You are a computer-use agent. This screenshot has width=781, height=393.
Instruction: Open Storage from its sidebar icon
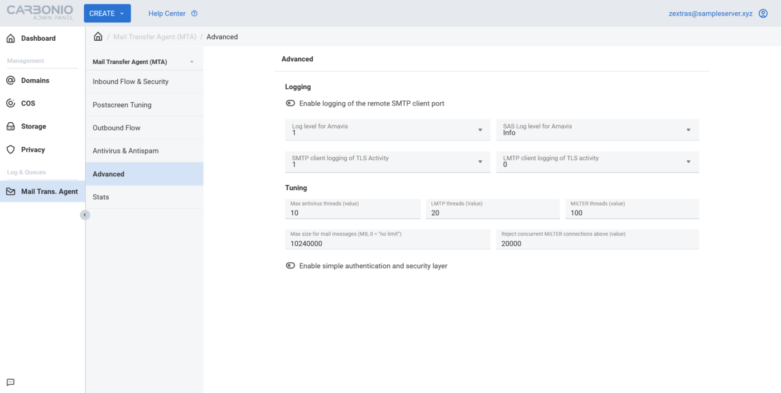(x=11, y=126)
